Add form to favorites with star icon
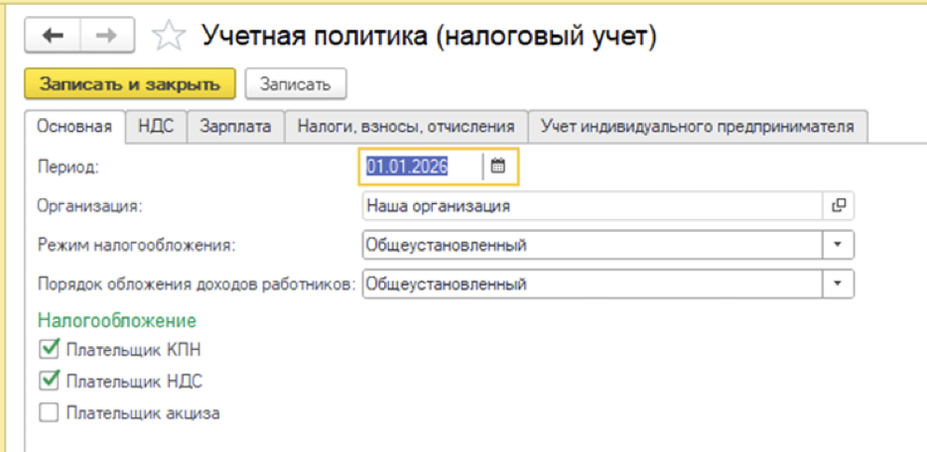927x452 pixels. [x=168, y=37]
